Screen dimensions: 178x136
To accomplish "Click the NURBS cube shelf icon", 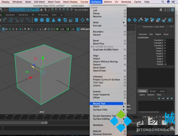I will click(42, 20).
